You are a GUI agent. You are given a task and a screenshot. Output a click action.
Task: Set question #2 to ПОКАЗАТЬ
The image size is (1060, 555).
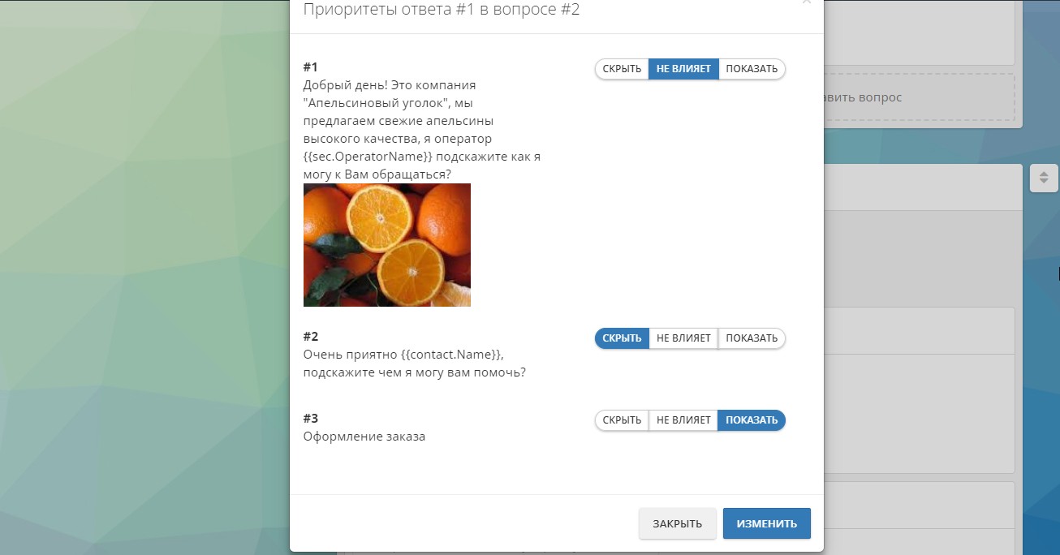(752, 338)
